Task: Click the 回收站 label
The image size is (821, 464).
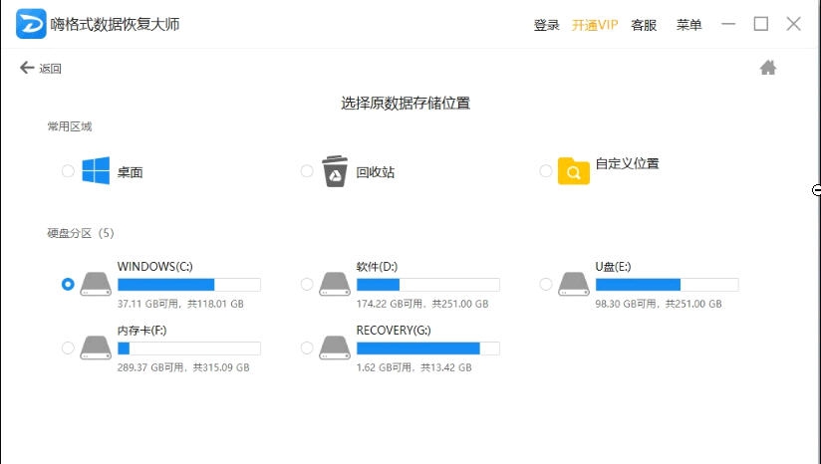Action: [x=375, y=172]
